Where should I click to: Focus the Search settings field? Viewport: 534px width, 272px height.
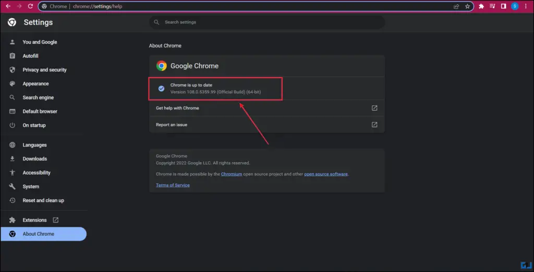coord(267,22)
